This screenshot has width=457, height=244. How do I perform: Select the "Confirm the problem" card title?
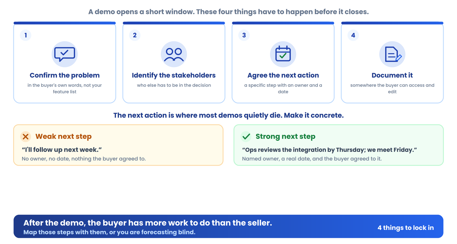65,75
